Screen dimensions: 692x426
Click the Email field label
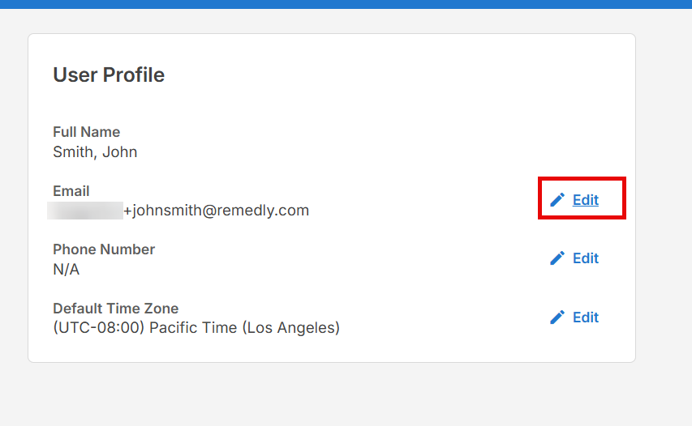[71, 191]
